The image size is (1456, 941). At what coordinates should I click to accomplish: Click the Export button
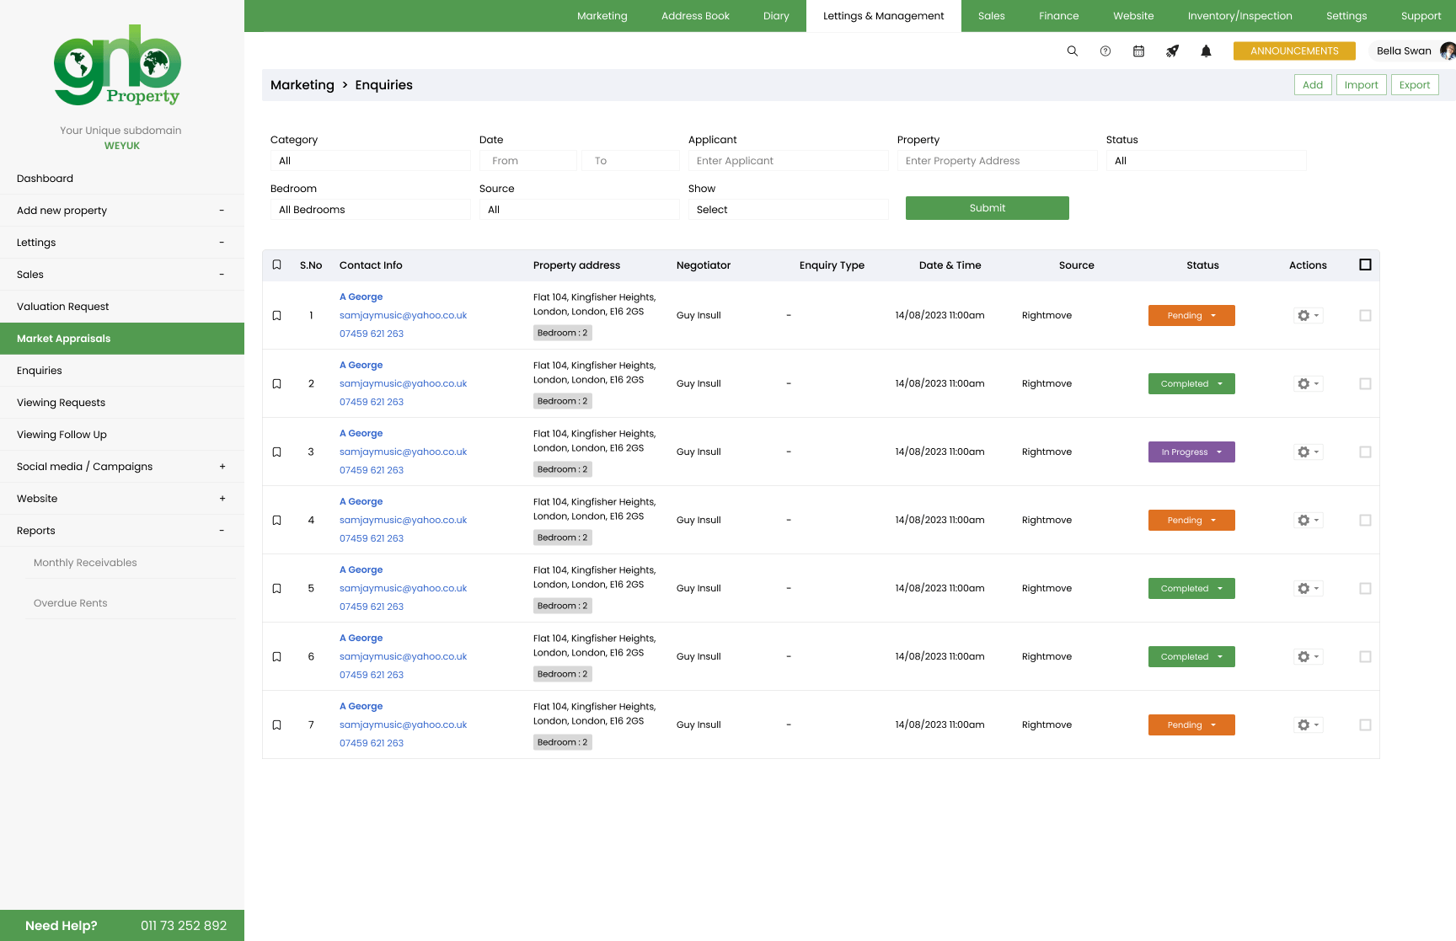pos(1414,85)
